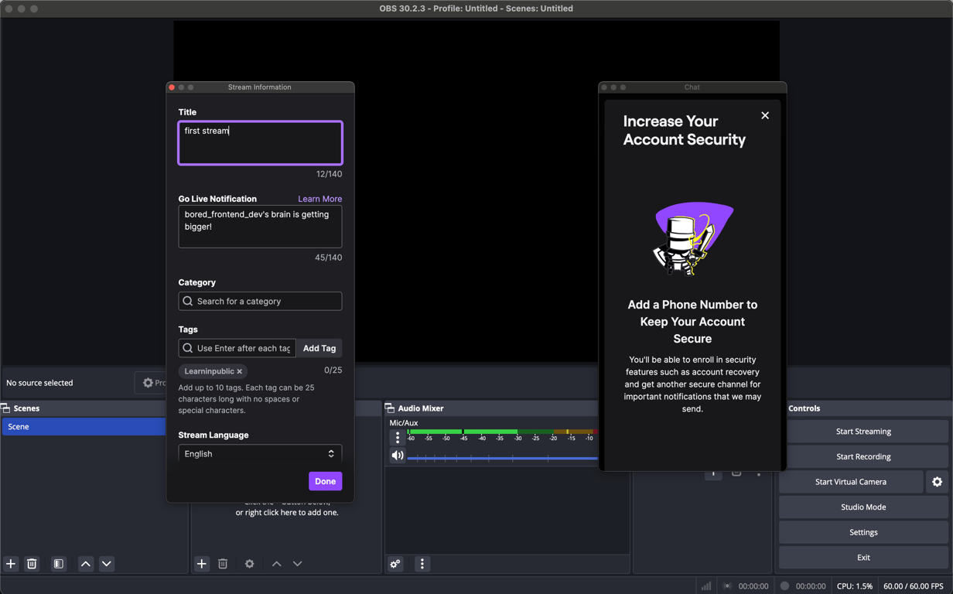
Task: Click Done in Stream Information
Action: pyautogui.click(x=325, y=481)
